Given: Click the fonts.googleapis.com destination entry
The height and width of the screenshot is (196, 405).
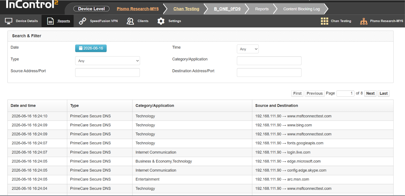Looking at the screenshot, I should (x=305, y=143).
